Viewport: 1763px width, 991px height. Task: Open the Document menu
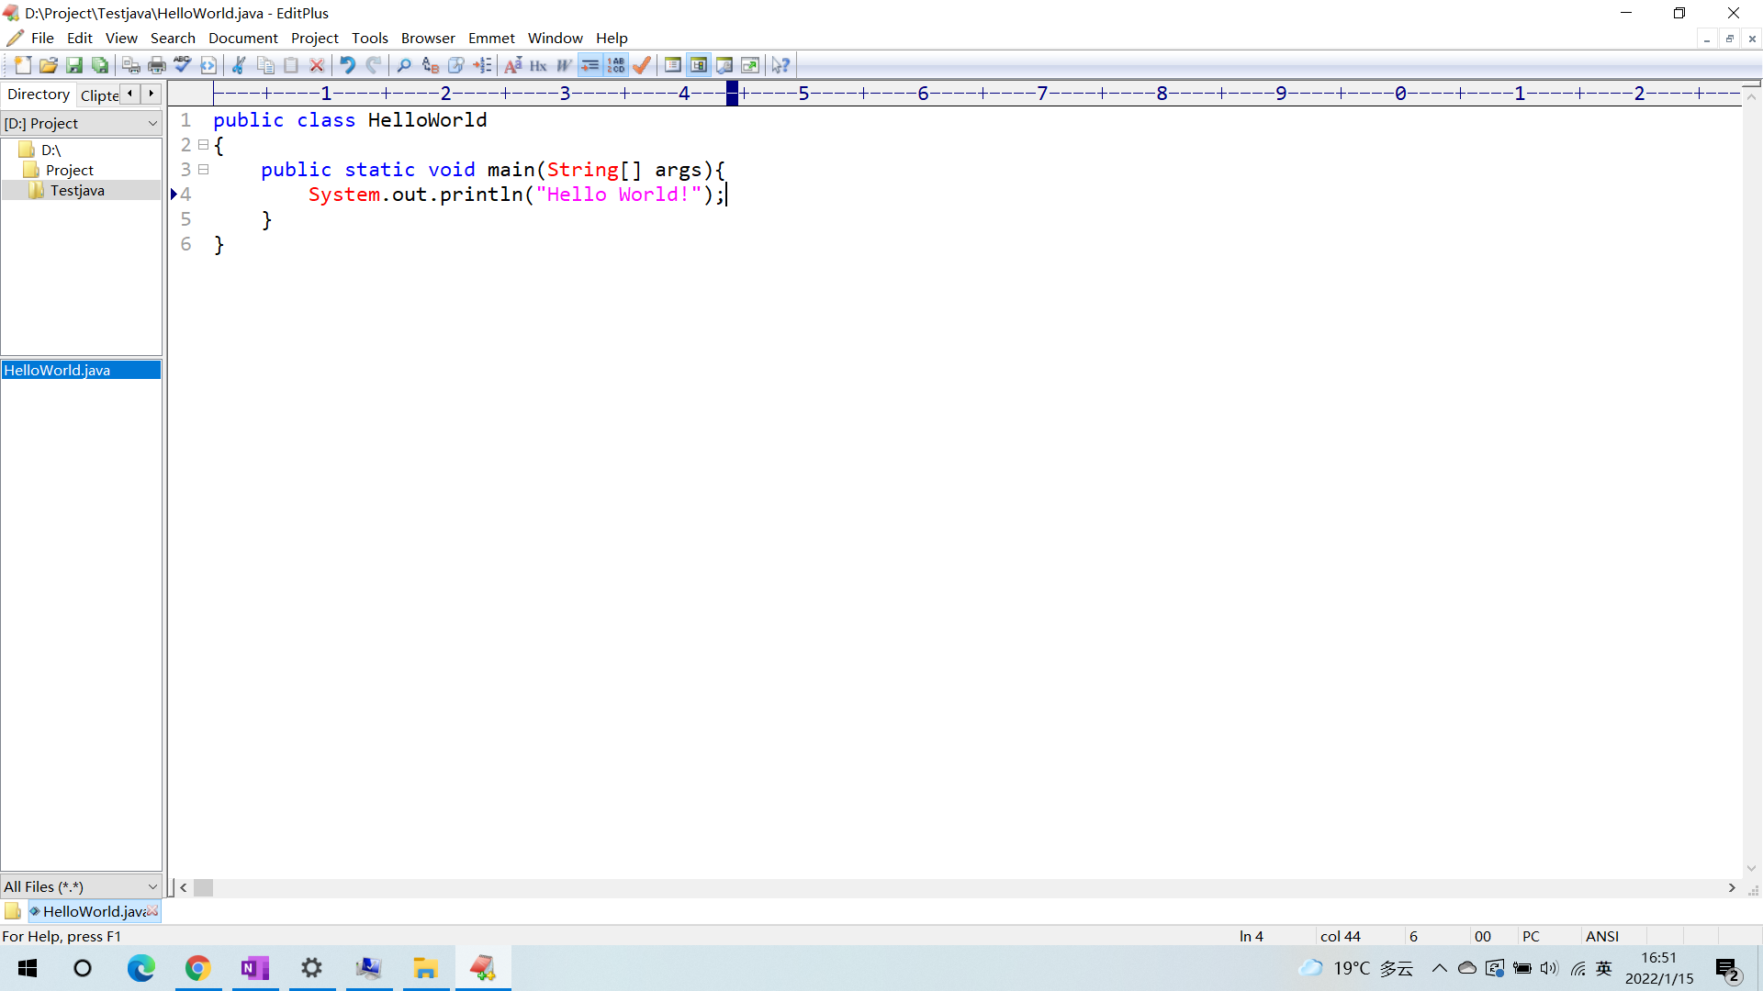click(x=242, y=38)
